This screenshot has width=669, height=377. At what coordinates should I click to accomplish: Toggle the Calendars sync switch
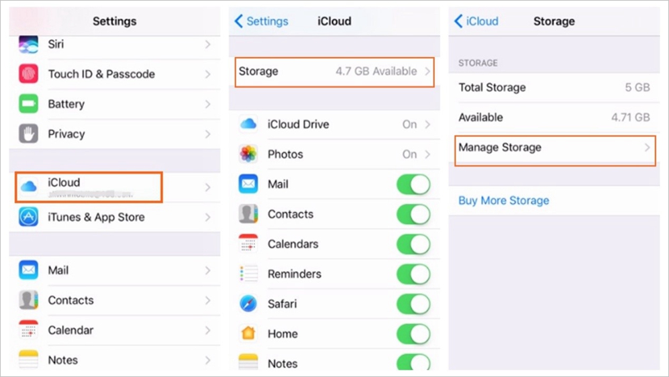(413, 244)
